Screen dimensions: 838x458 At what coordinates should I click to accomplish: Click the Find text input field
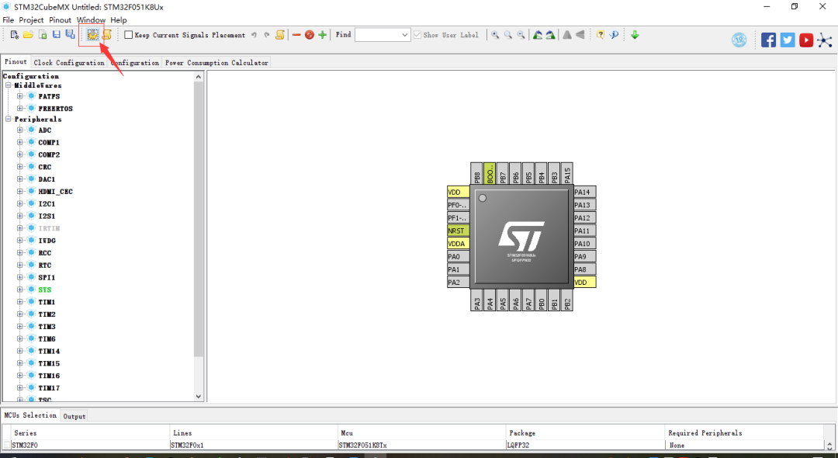click(x=377, y=35)
